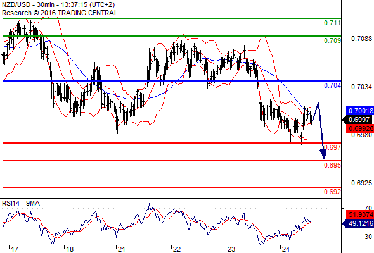Click date 24 on the time axis
Screen dimensions: 374x253
coord(285,249)
